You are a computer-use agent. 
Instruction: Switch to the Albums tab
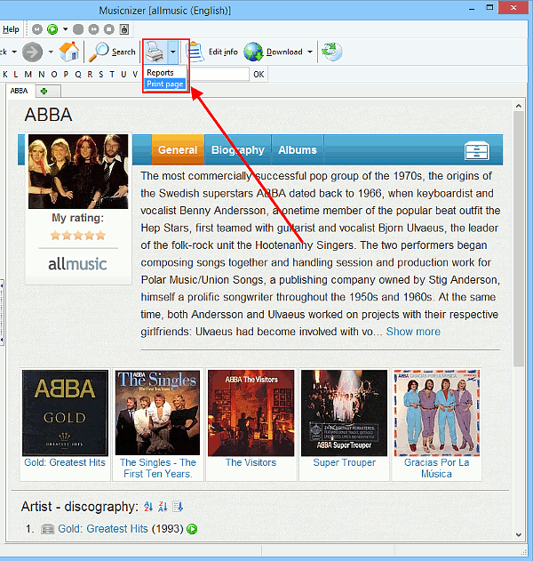[298, 150]
